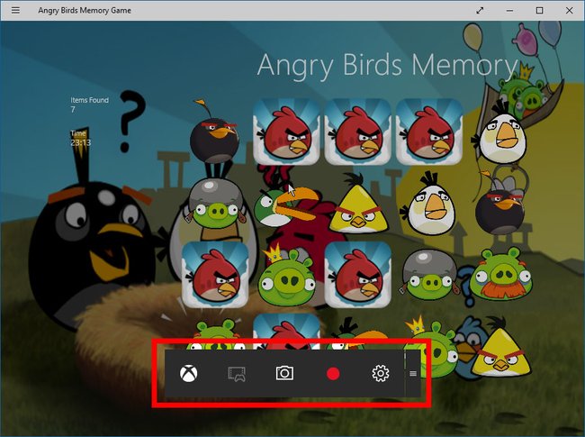Open the Xbox app from Game bar
The image size is (585, 437).
[189, 374]
